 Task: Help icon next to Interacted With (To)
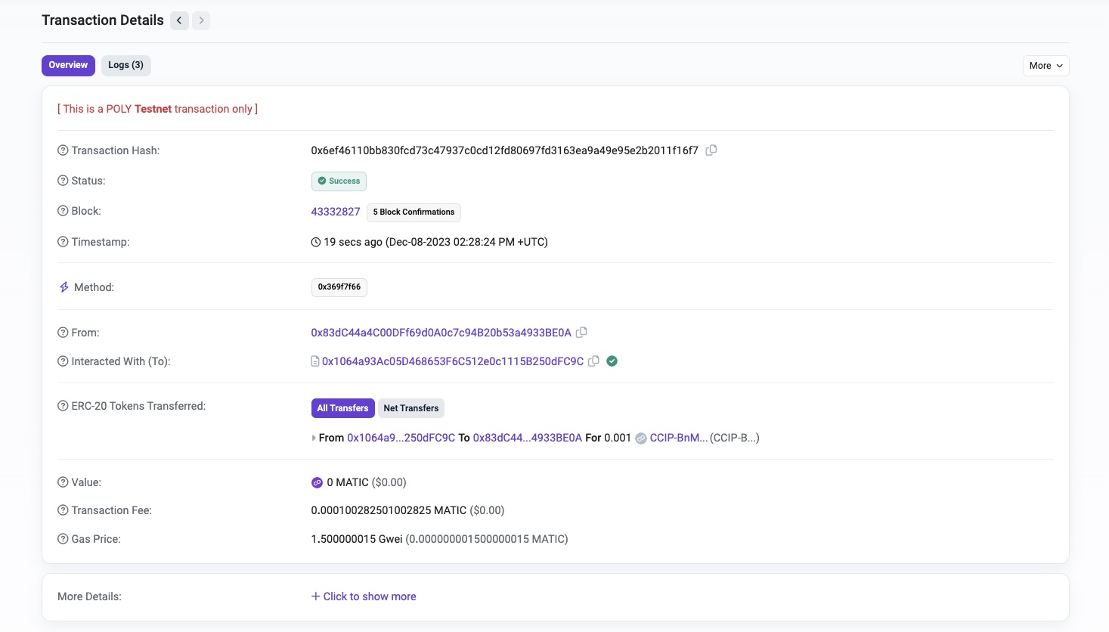tap(63, 361)
